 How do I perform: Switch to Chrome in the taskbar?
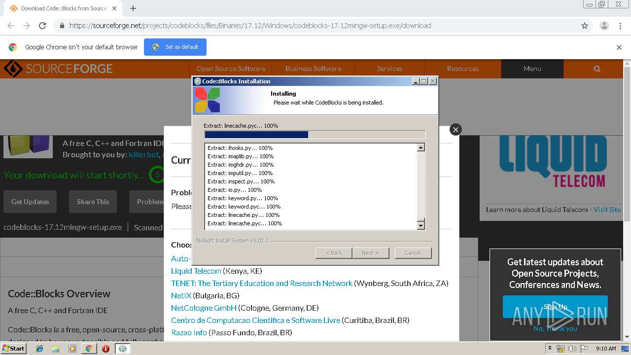pos(89,349)
